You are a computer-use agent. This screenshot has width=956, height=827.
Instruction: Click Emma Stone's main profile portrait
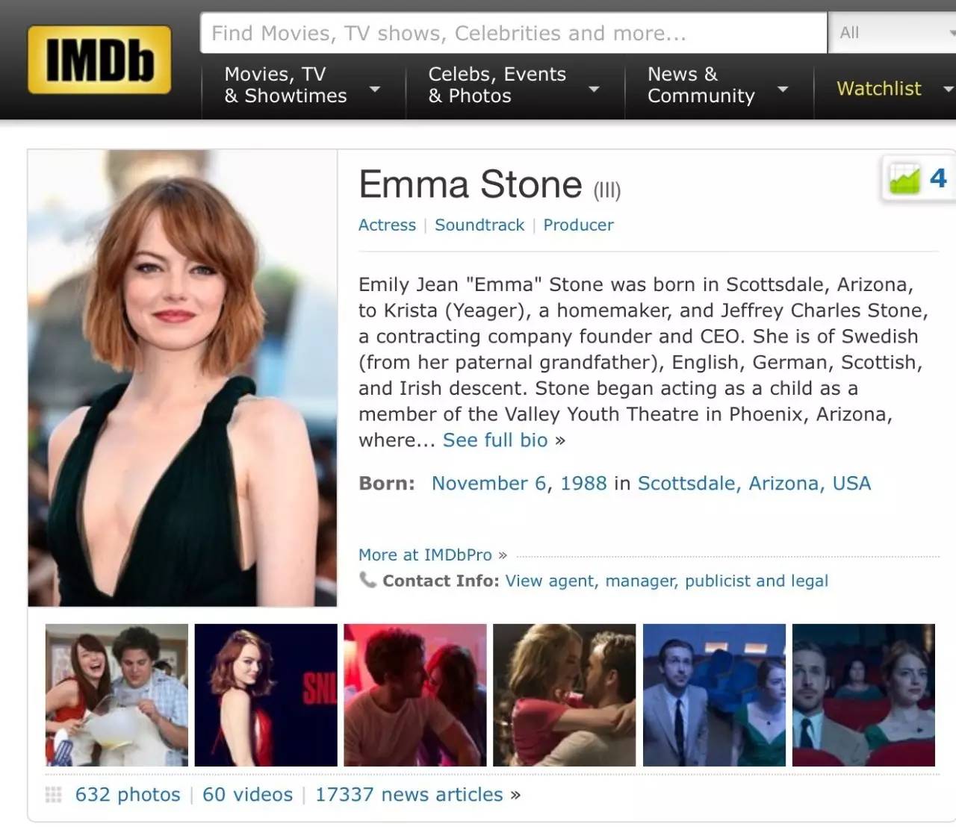click(x=181, y=377)
